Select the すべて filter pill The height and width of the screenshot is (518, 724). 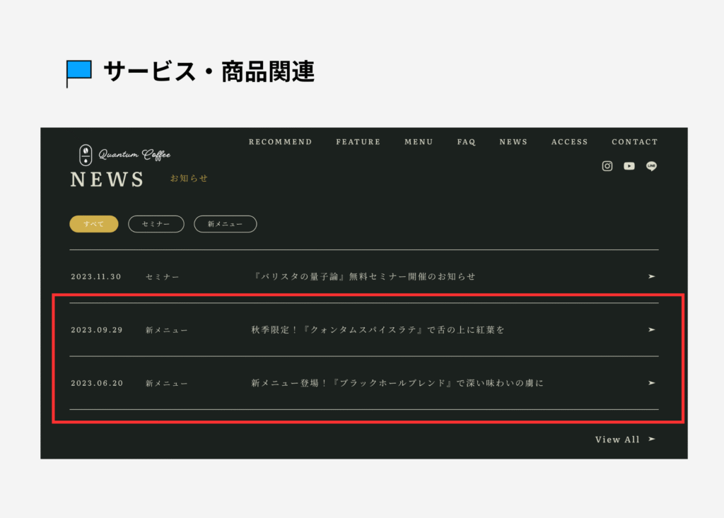tap(93, 224)
